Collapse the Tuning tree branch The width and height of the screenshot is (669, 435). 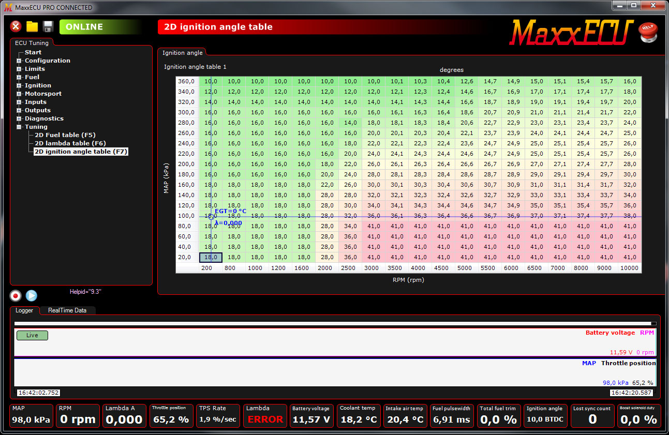[x=18, y=127]
